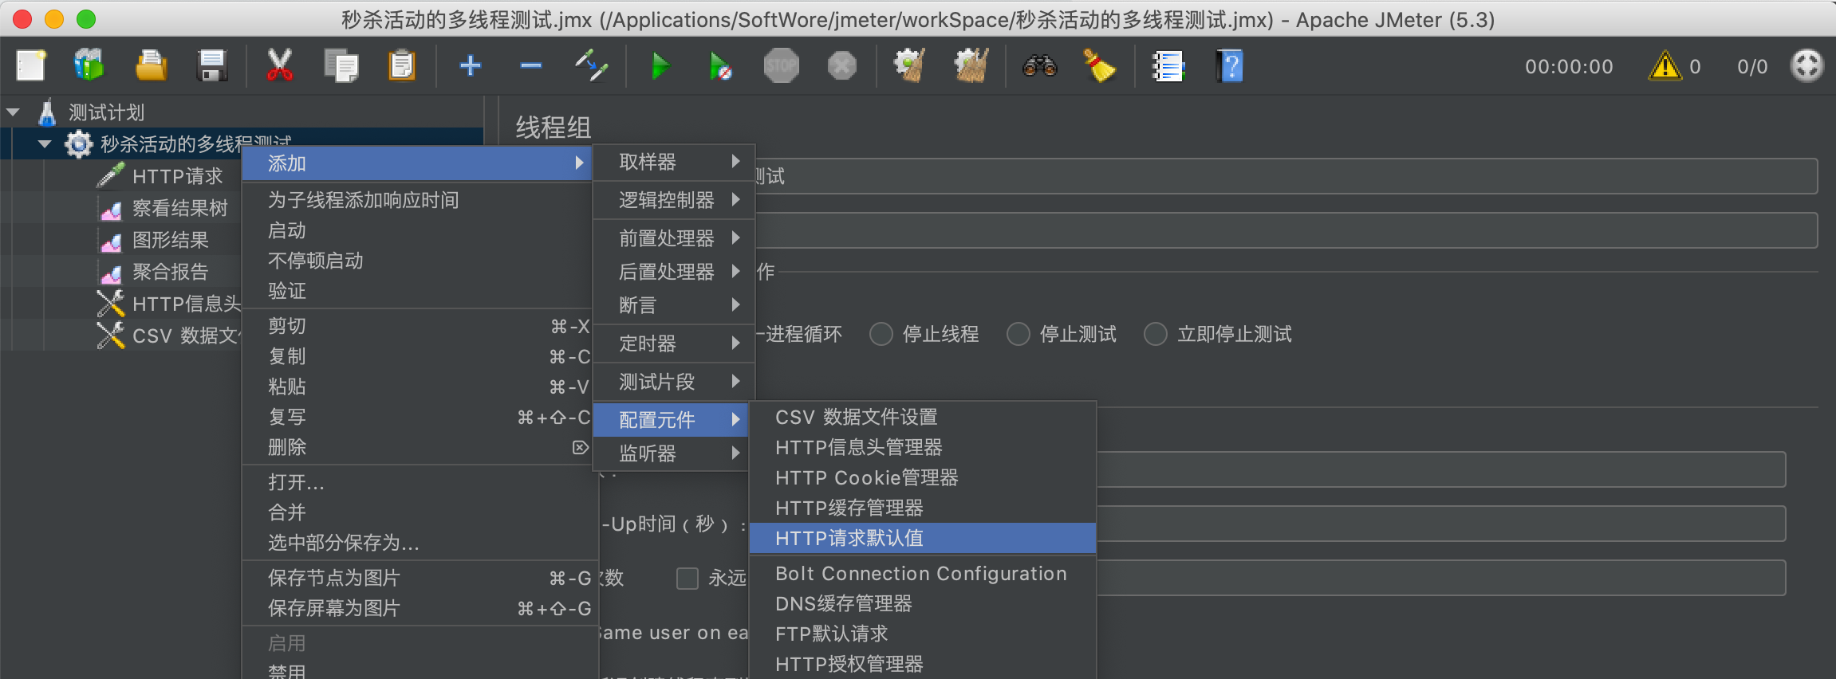
Task: Click the Cut scissors icon
Action: 279,66
